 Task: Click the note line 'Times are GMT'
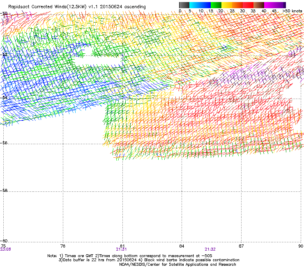tap(79, 256)
